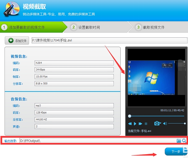The image size is (188, 158).
Task: Click the time display 00:01:11 / 00:45:42
Action: pos(172,110)
